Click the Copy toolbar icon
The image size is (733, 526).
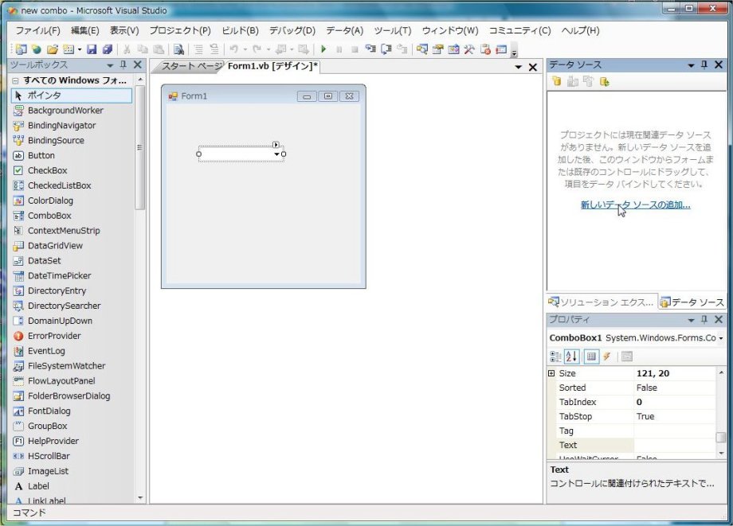coord(143,49)
